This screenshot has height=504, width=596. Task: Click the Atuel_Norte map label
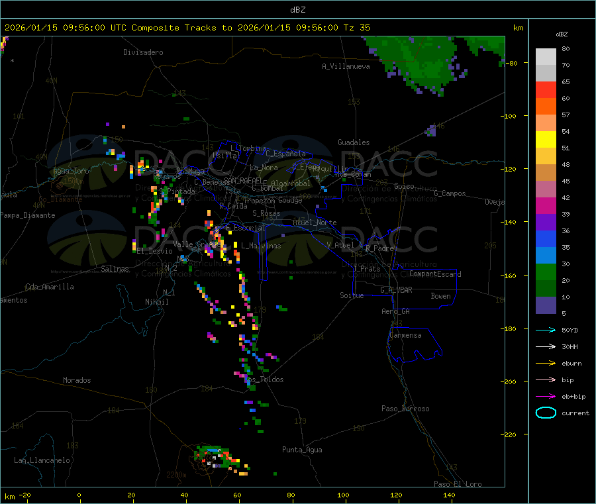click(315, 223)
